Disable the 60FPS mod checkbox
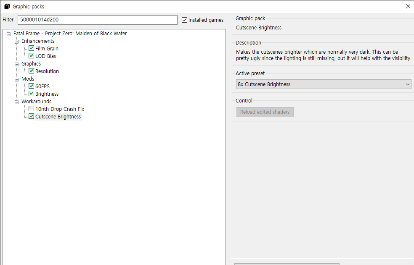414x265 pixels. [32, 86]
